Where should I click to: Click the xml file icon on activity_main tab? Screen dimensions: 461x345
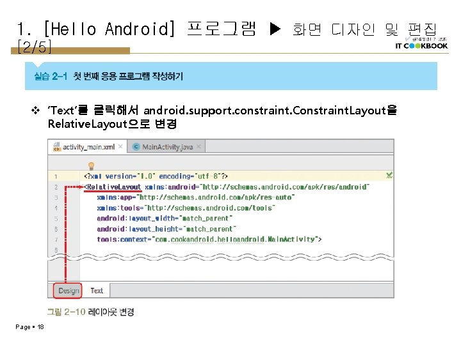(x=56, y=146)
